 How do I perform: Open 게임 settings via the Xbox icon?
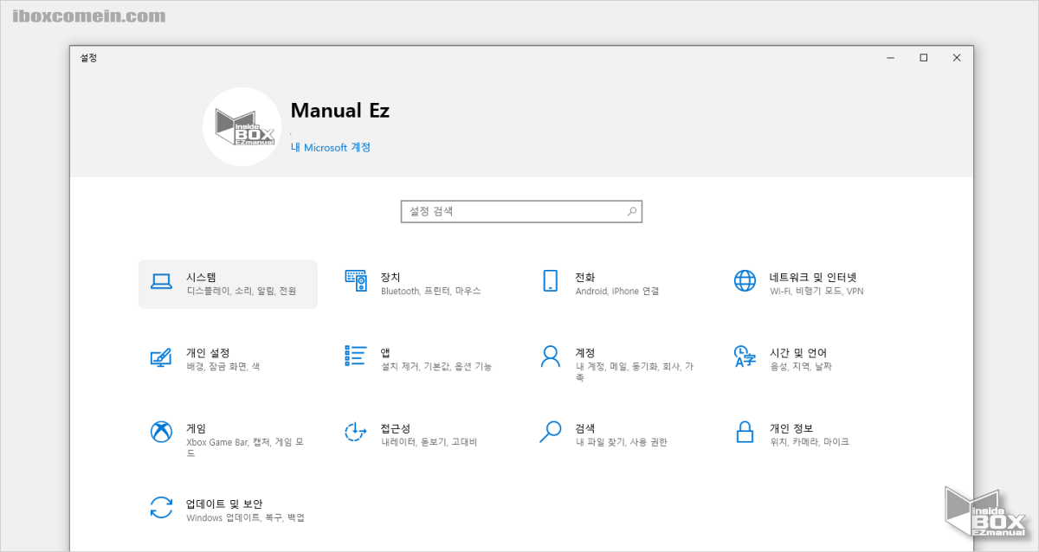click(x=161, y=431)
